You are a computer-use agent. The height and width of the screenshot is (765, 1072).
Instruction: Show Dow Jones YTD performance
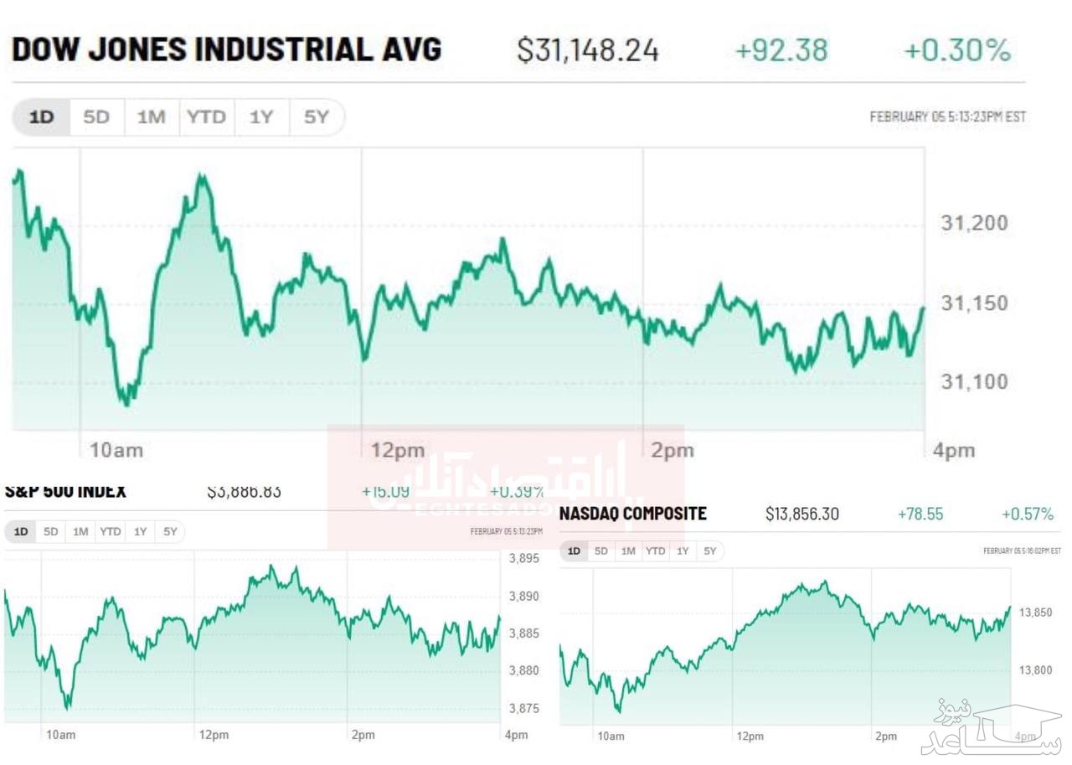click(206, 117)
